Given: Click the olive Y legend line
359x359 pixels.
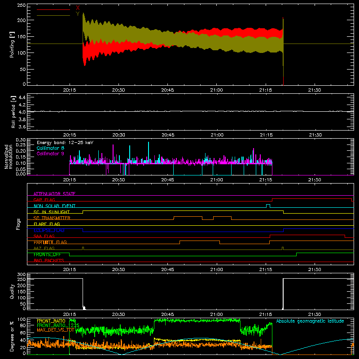Looking at the screenshot, I should [x=53, y=15].
